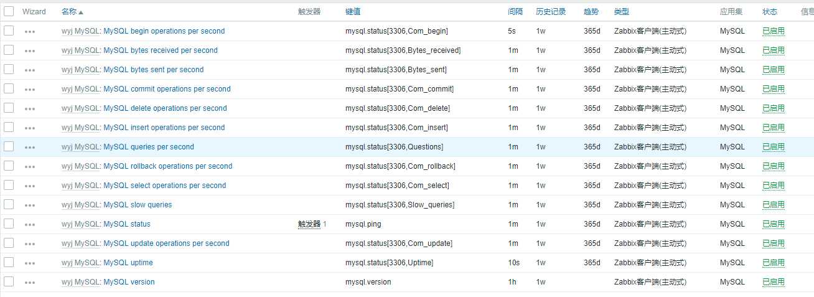The image size is (814, 297).
Task: Tick the select-all checkbox in table header
Action: click(9, 11)
